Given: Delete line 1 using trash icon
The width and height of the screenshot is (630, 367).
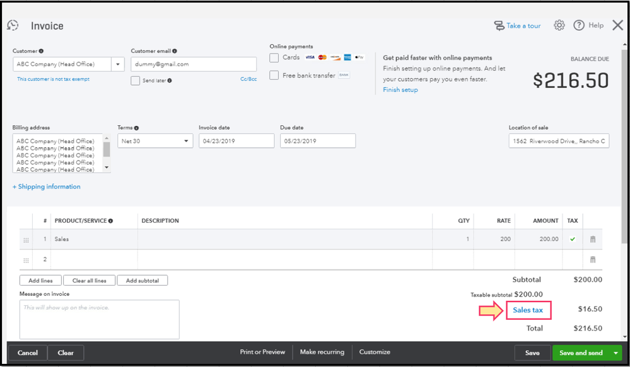Looking at the screenshot, I should click(x=593, y=239).
